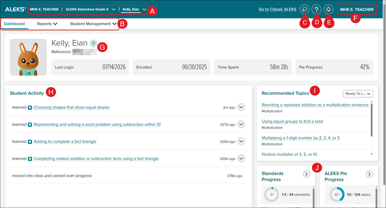Click the help icon beside Kelly, Eian name
This screenshot has height=208, width=386.
[x=93, y=43]
